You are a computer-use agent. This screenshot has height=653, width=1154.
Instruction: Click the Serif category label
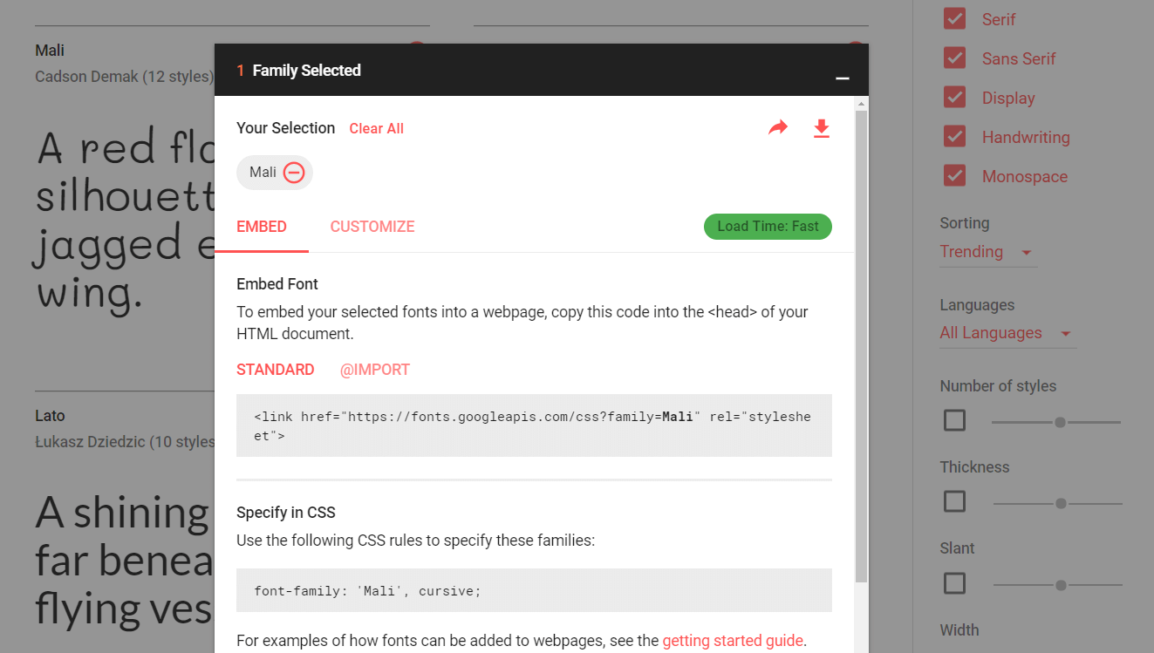[x=999, y=19]
